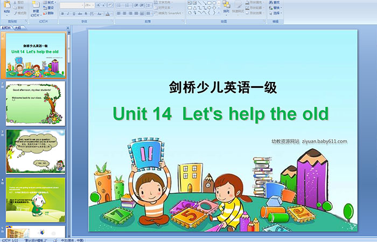This screenshot has height=242, width=377.
Task: Open the 选择 select menu
Action: point(276,13)
